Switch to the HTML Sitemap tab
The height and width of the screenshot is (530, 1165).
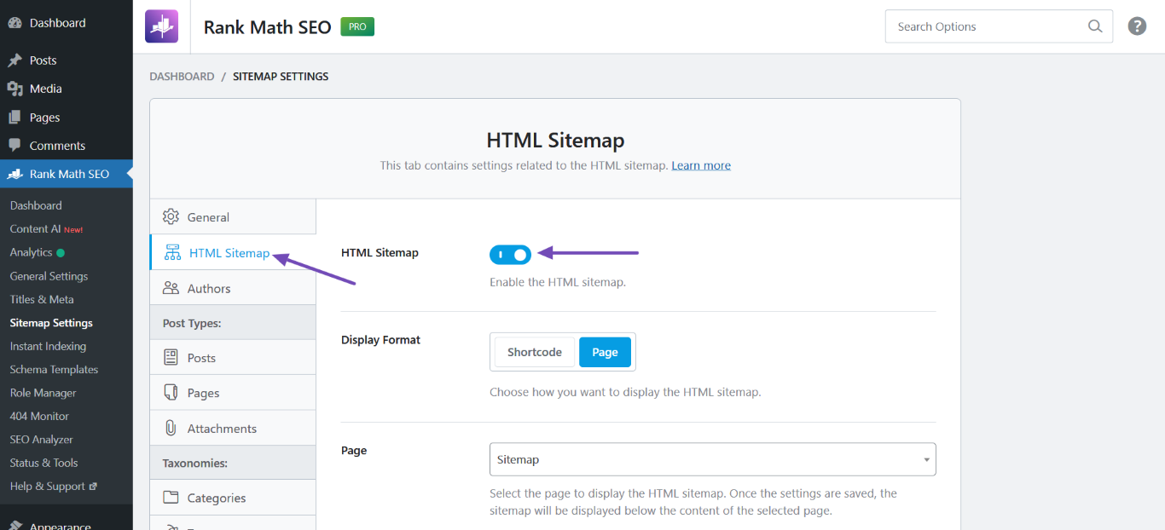233,253
